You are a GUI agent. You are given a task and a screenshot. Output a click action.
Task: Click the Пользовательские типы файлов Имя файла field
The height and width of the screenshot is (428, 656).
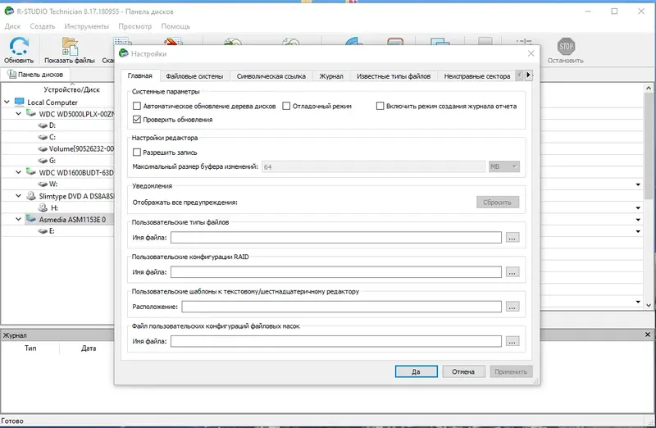pos(336,238)
